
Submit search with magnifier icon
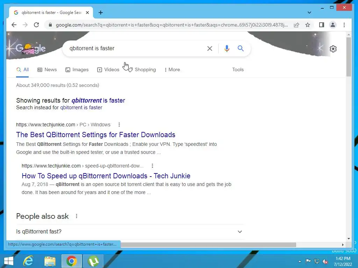click(x=241, y=48)
